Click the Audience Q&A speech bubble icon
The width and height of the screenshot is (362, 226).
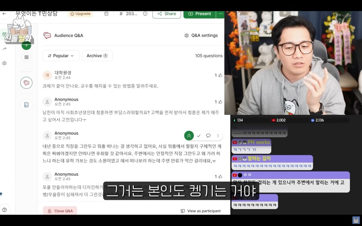tap(47, 35)
